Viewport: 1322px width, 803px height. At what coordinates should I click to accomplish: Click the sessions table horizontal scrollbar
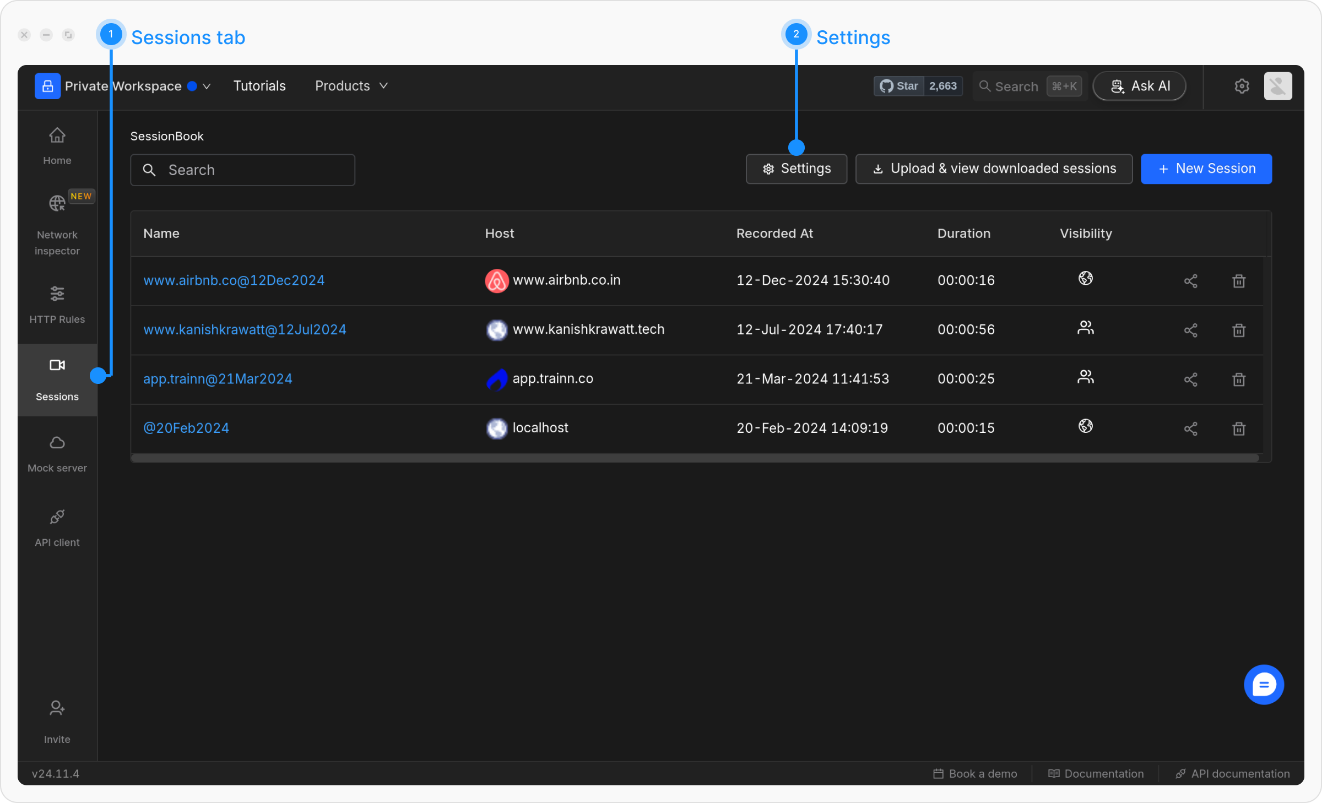[694, 458]
